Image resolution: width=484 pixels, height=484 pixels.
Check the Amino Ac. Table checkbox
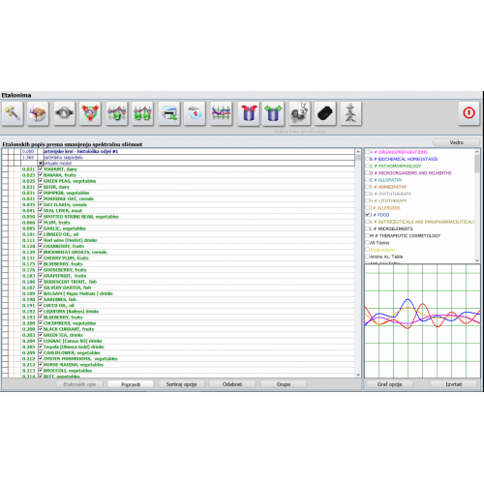point(367,257)
